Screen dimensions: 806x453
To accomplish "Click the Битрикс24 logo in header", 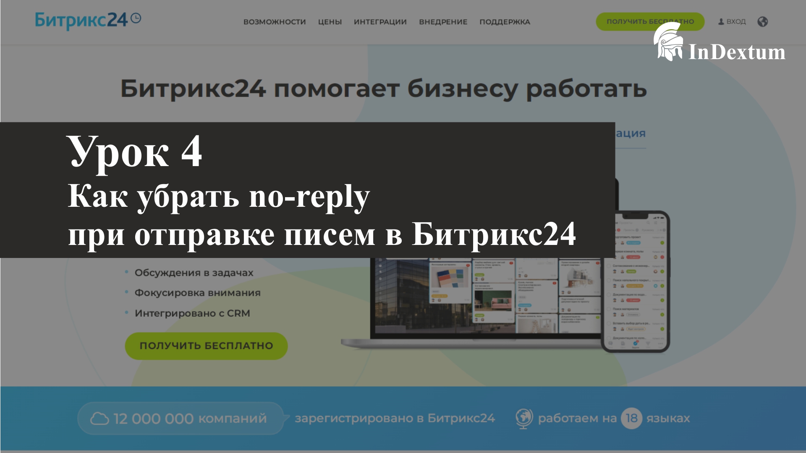I will 81,20.
